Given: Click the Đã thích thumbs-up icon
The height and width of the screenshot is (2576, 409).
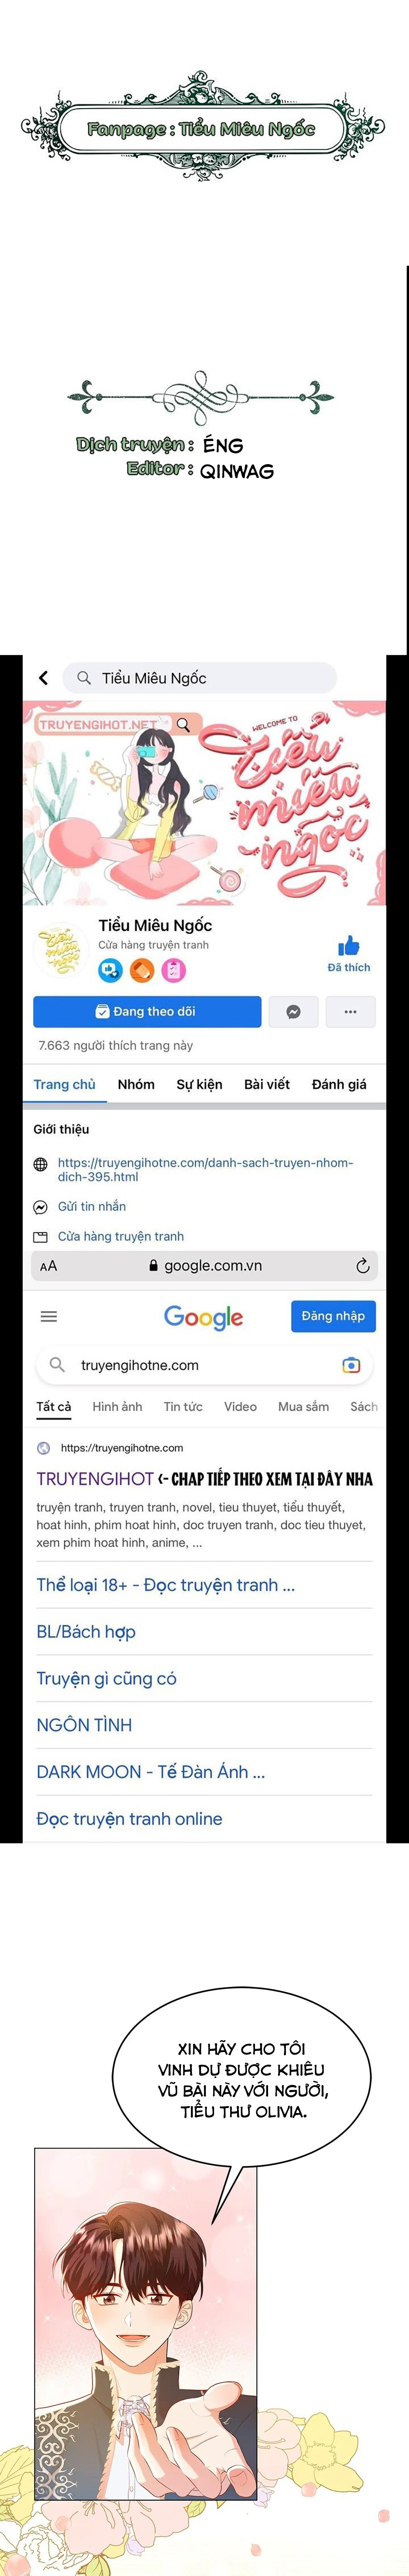Looking at the screenshot, I should click(x=348, y=946).
